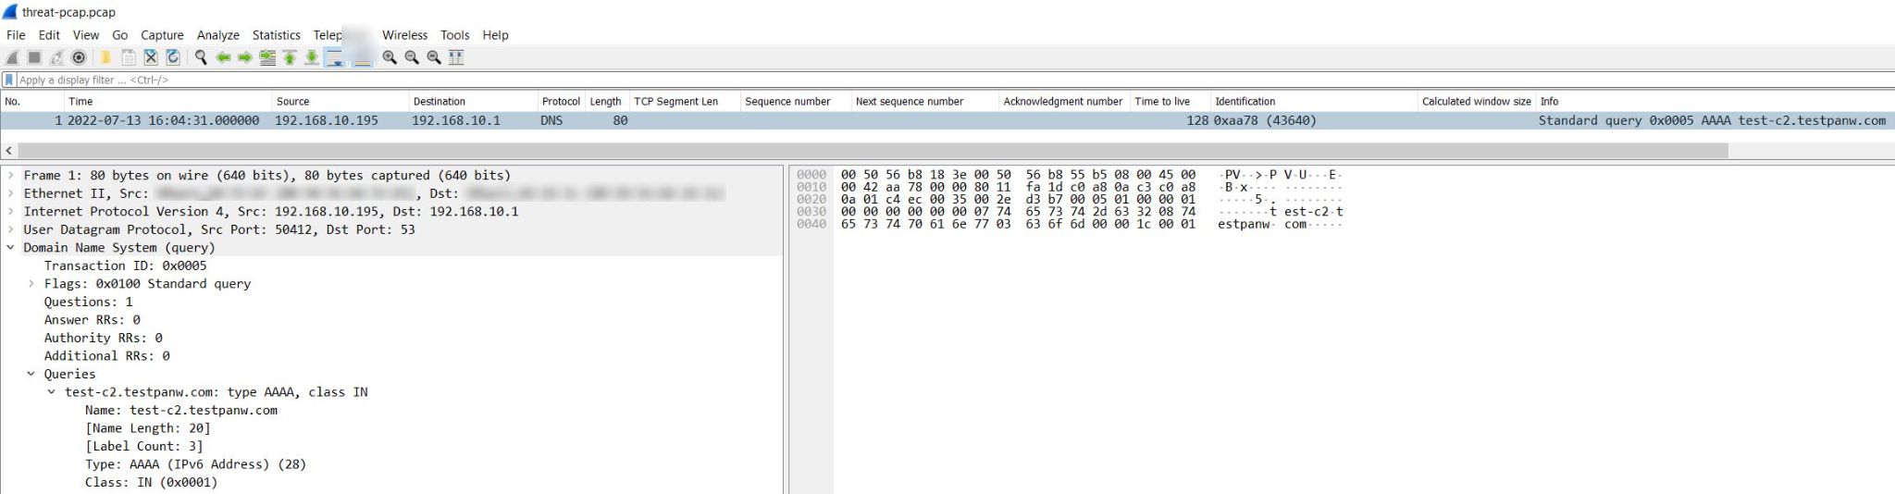Sort by the Protocol column header
Screen dimensions: 1895x494
click(562, 102)
